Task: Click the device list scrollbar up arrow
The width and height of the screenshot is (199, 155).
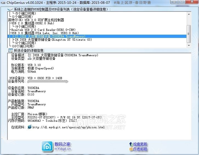Action: point(189,14)
